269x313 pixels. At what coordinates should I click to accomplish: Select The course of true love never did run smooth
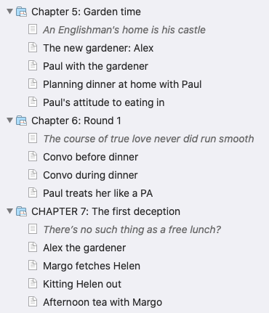point(148,139)
